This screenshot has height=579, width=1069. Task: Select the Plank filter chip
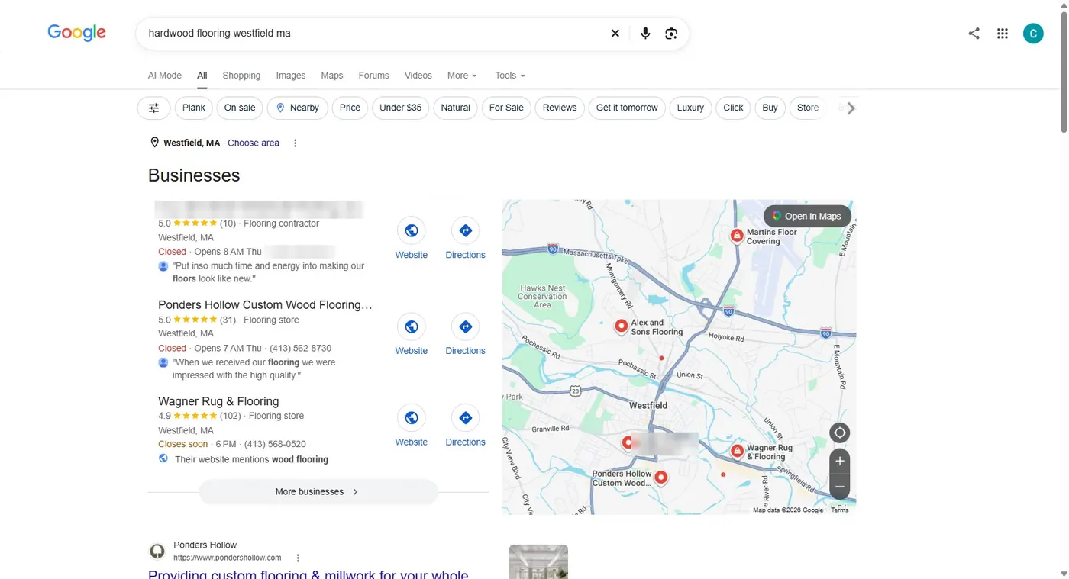[194, 108]
